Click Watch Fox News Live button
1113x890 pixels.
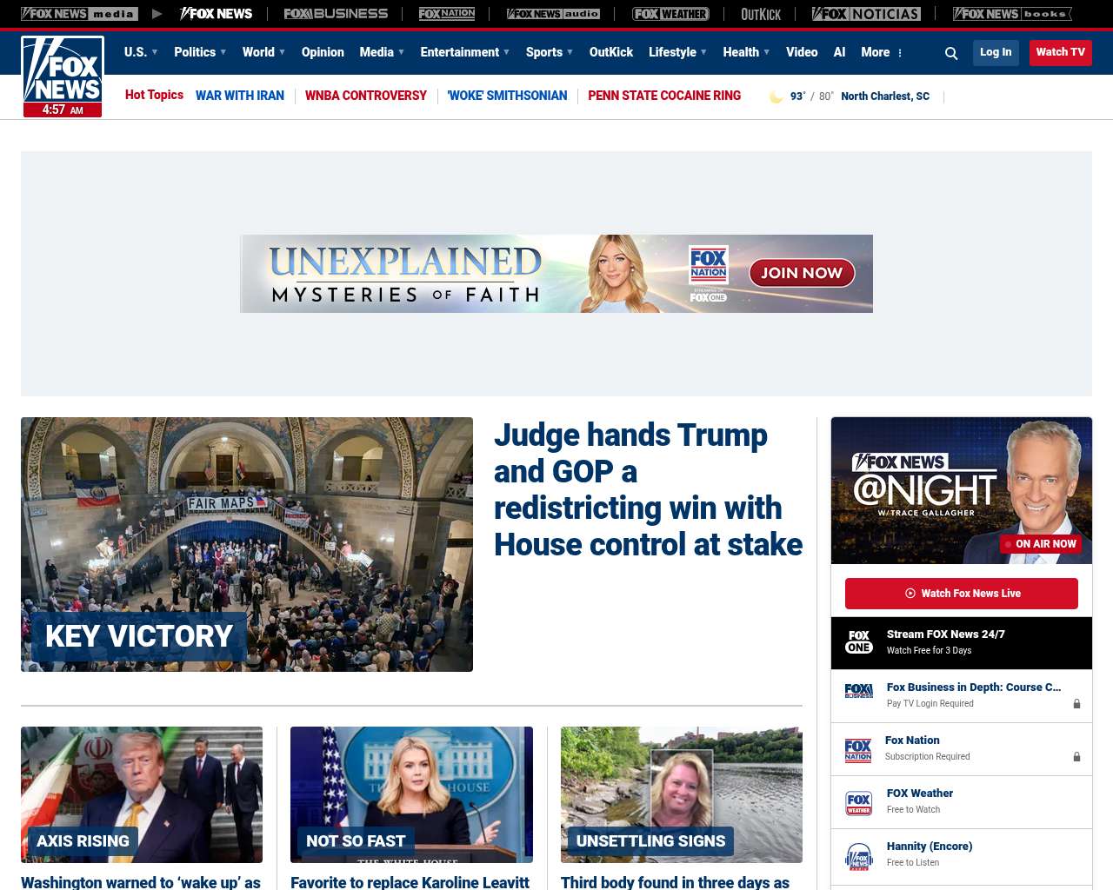(x=962, y=594)
